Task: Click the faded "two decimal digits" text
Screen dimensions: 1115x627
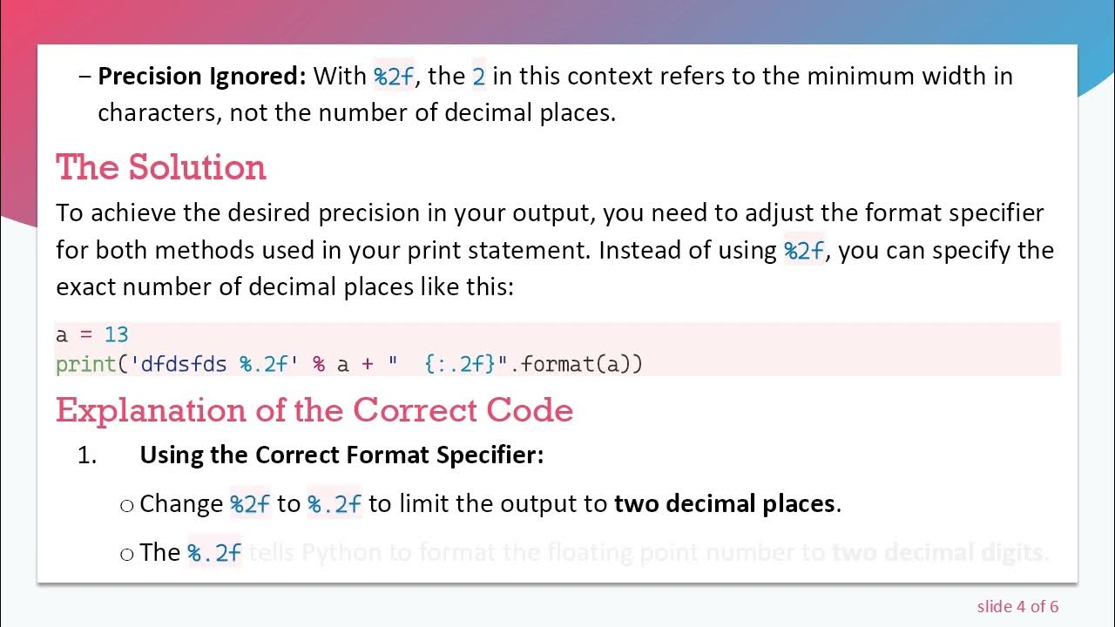Action: (x=937, y=553)
